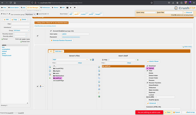Toggle Account Enabled checkbox
The height and width of the screenshot is (115, 196).
[51, 31]
